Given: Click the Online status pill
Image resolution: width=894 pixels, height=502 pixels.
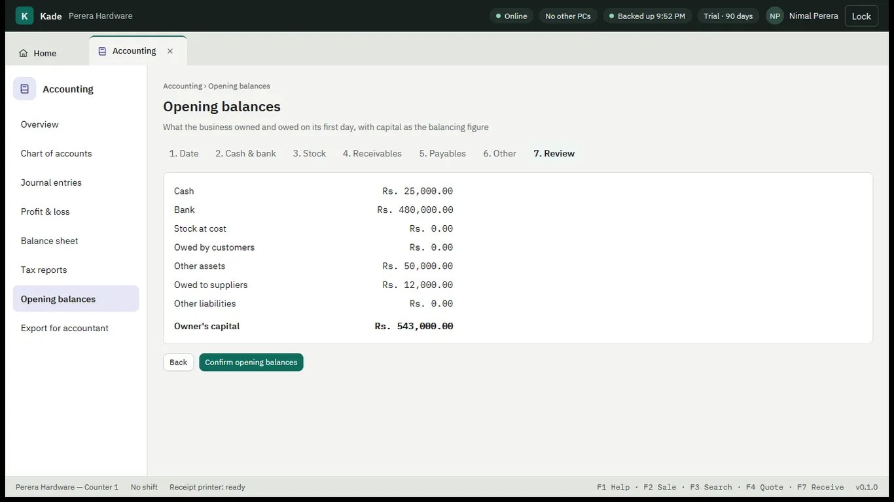Looking at the screenshot, I should [511, 16].
